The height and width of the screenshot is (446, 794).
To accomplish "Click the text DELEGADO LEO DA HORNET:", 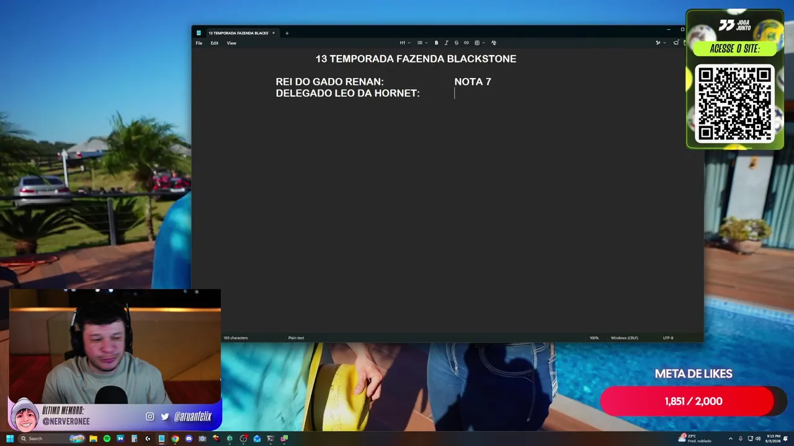I will pos(348,93).
